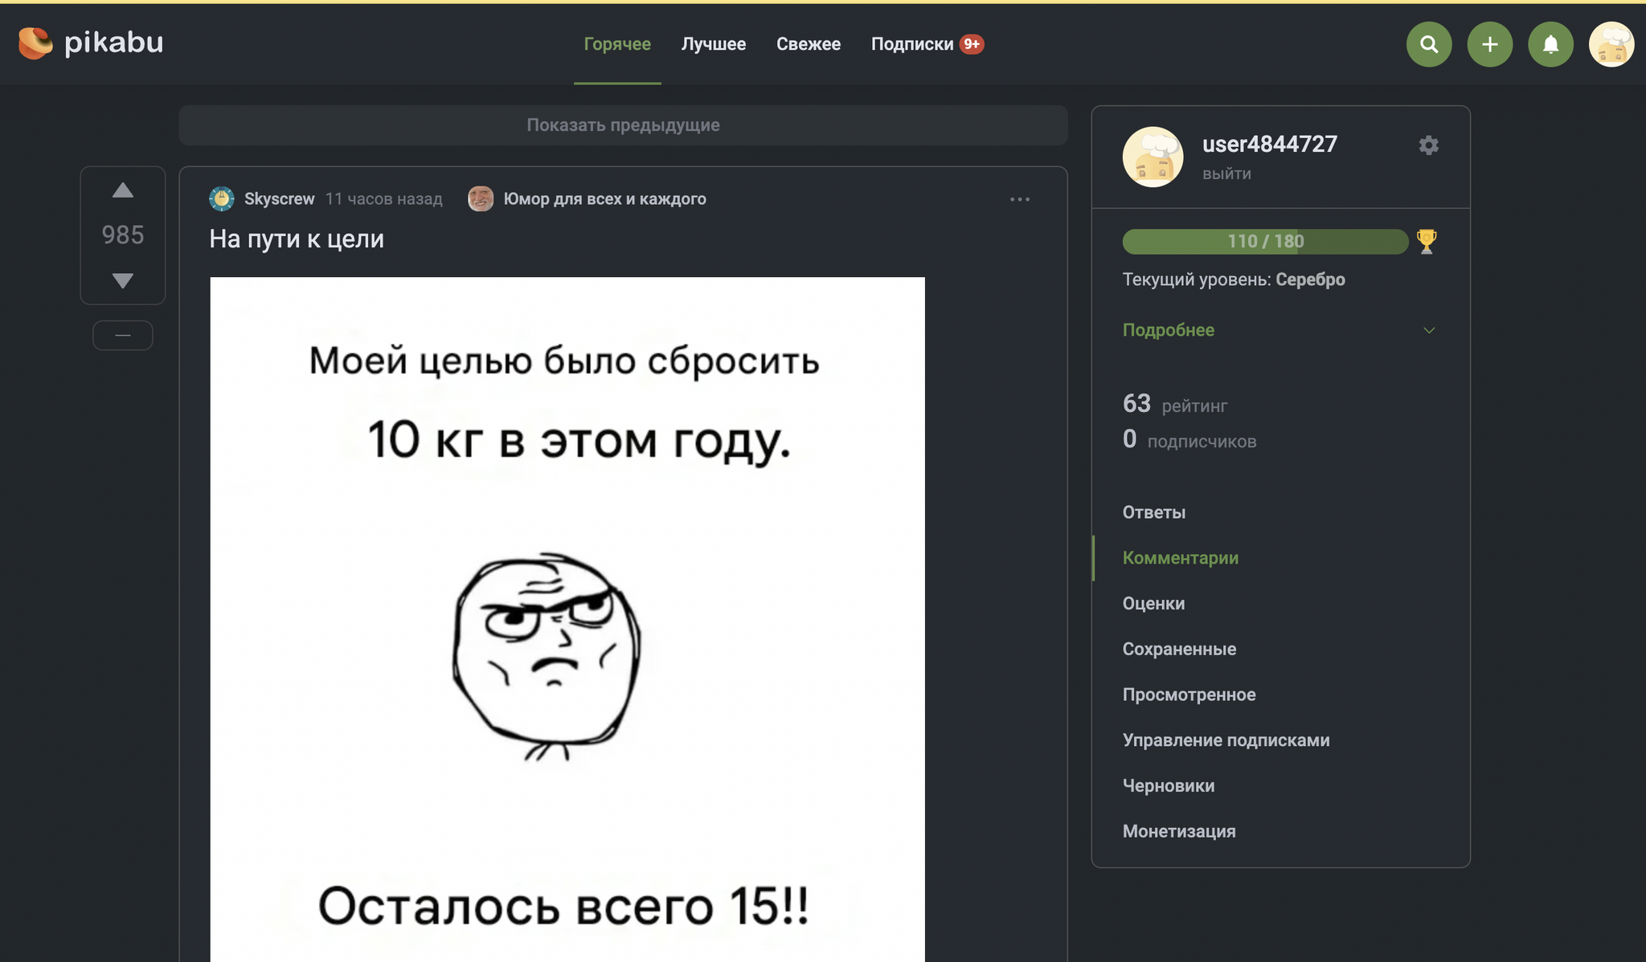
Task: Downvote the post with down arrow
Action: pos(123,280)
